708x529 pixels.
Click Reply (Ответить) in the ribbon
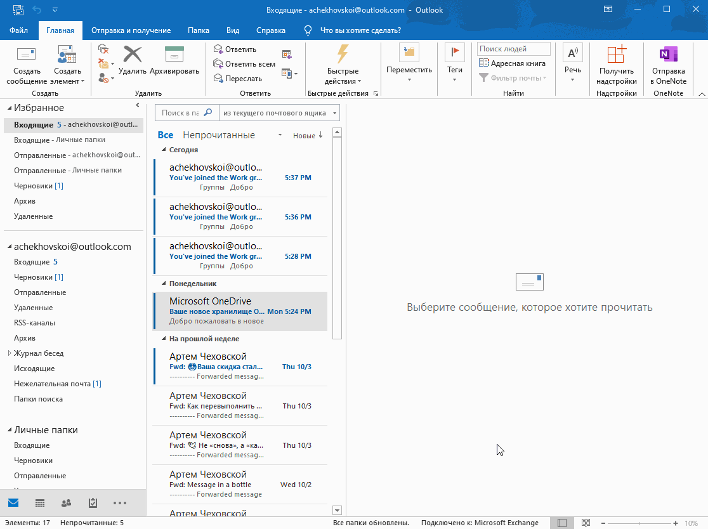[235, 49]
